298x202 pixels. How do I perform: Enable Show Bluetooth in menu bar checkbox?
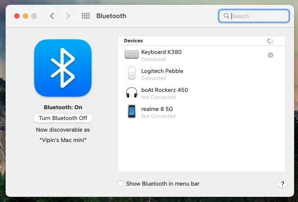click(x=120, y=183)
